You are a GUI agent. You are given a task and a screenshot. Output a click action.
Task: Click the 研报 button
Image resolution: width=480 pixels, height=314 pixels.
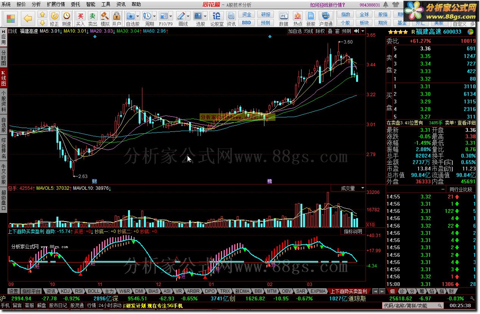(266, 14)
